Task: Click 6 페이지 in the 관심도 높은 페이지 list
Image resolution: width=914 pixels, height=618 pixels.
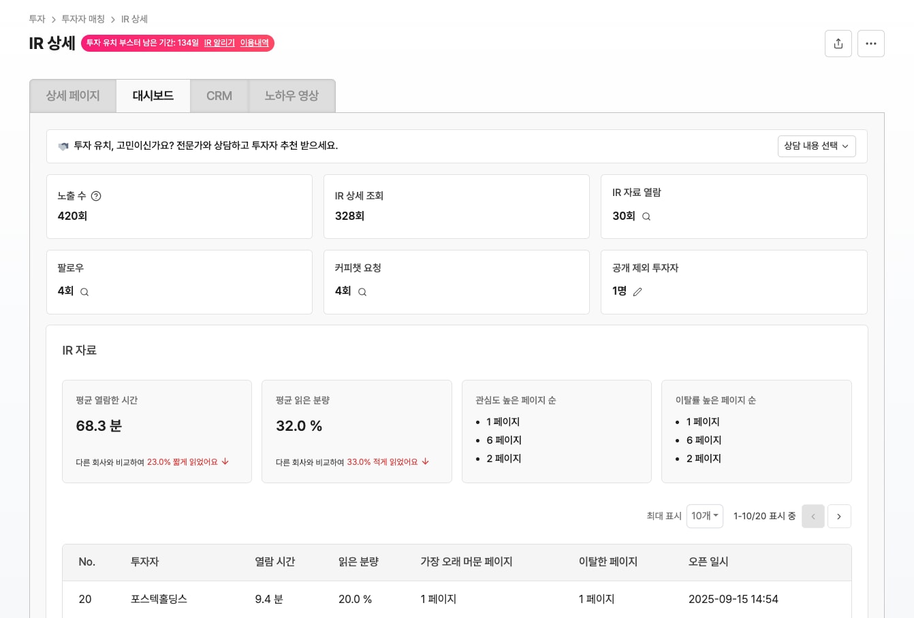Action: [504, 440]
